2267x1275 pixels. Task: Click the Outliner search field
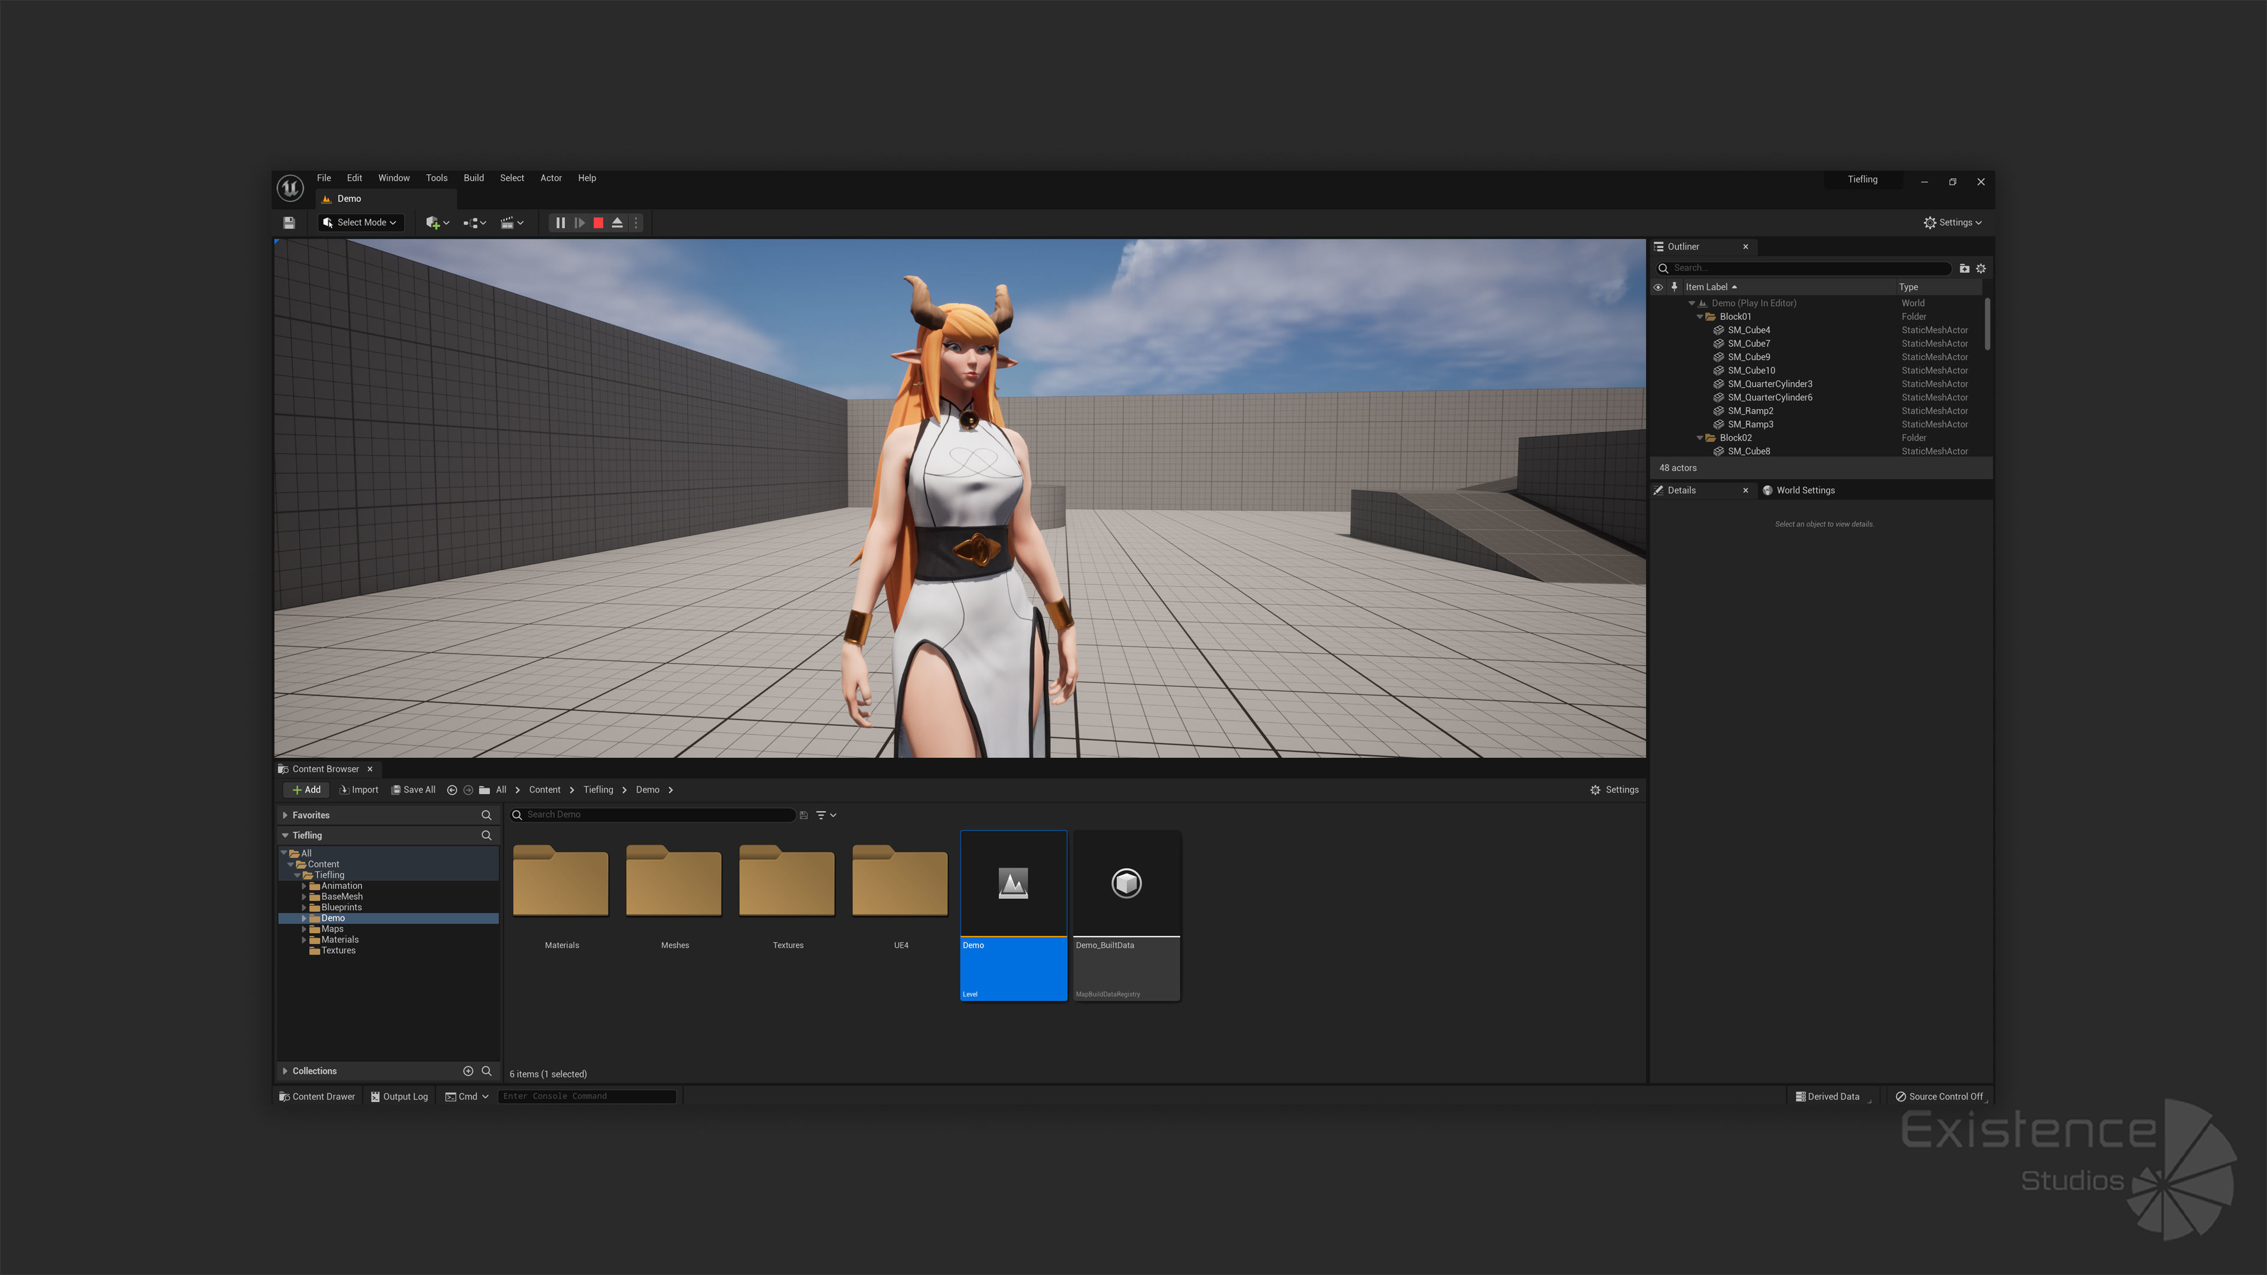point(1804,269)
